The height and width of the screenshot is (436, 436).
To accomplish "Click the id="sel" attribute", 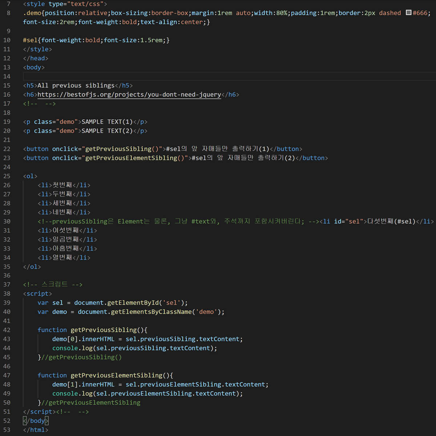I will pos(348,221).
